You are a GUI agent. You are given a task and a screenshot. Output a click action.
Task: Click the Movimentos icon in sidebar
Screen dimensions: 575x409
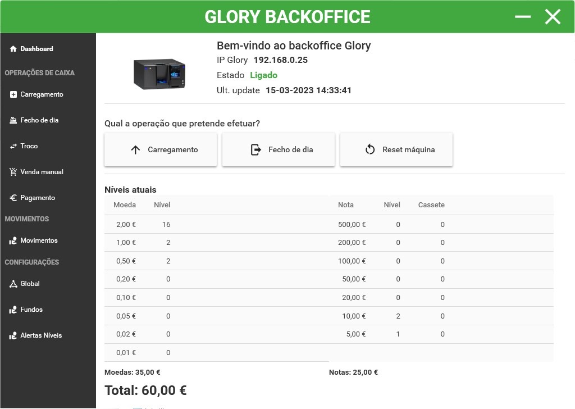click(13, 240)
